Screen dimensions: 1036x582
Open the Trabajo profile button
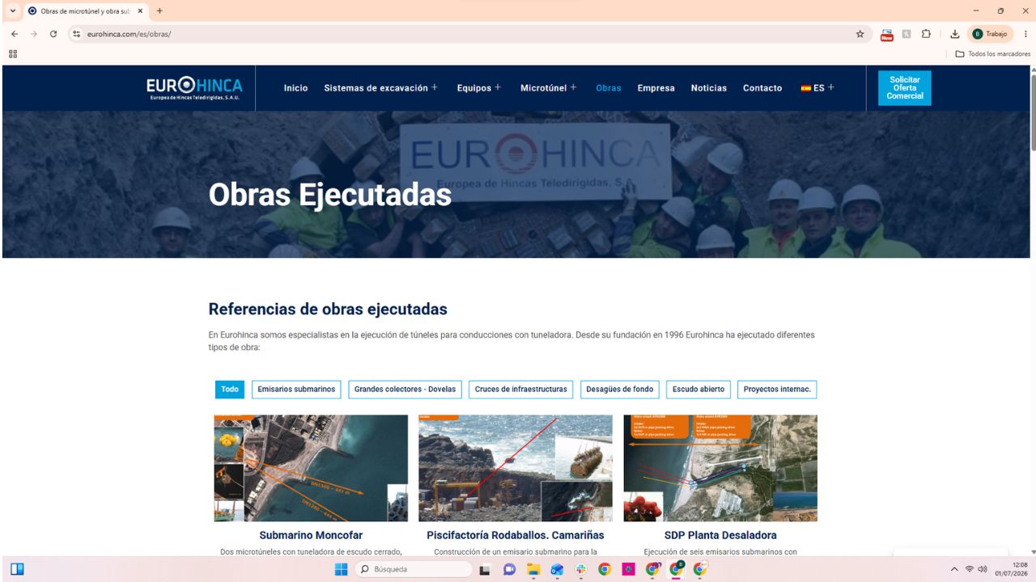pyautogui.click(x=991, y=34)
